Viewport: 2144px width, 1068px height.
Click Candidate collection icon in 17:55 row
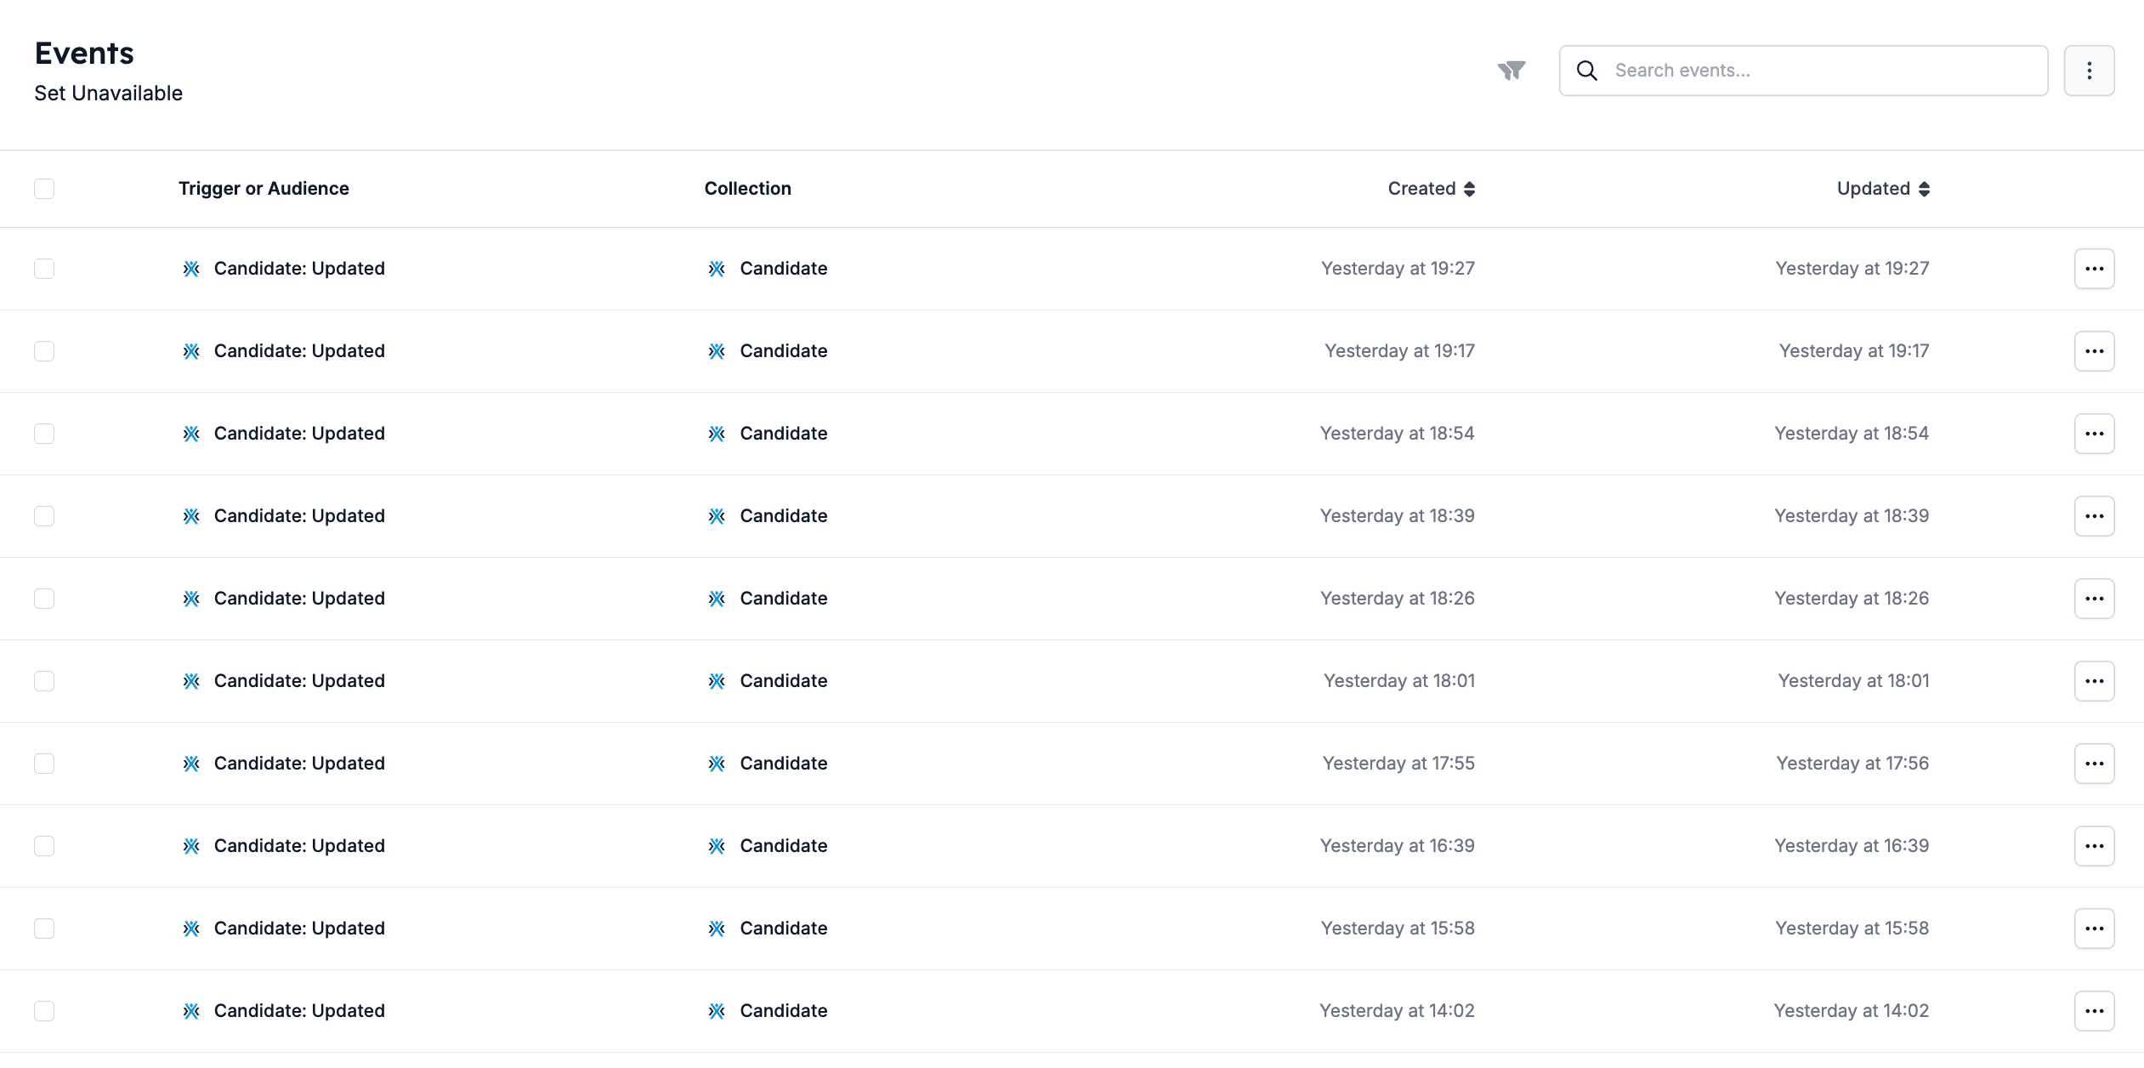[x=717, y=764]
